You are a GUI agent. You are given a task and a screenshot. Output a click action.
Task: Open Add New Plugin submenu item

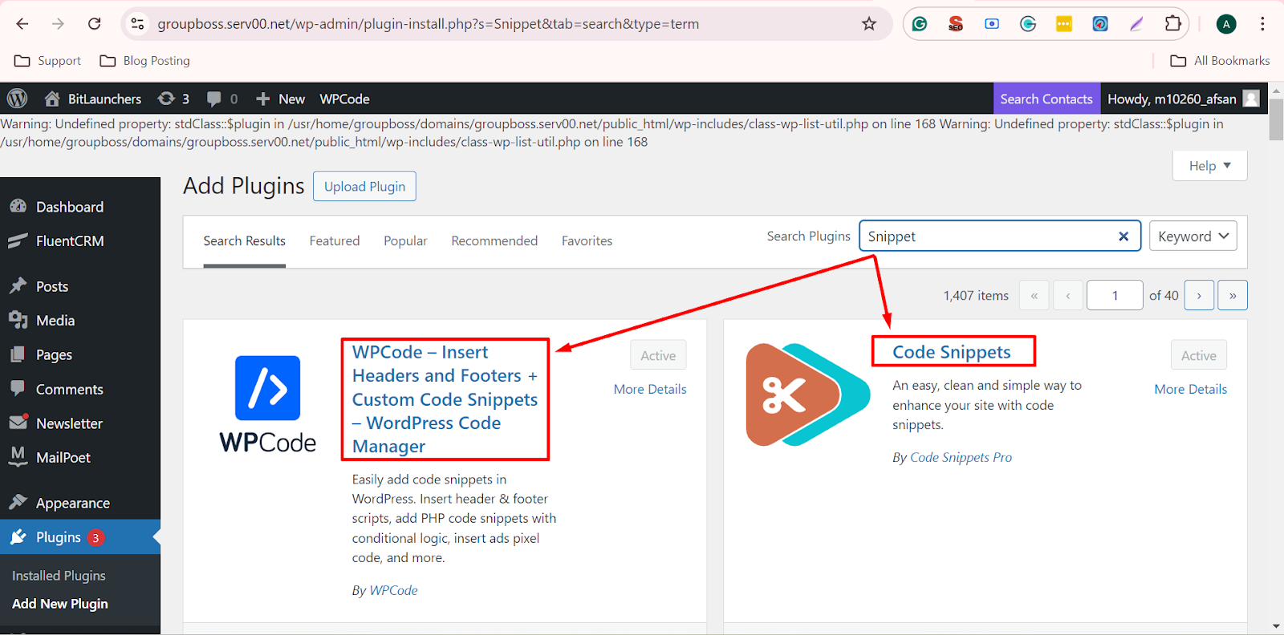pyautogui.click(x=60, y=604)
